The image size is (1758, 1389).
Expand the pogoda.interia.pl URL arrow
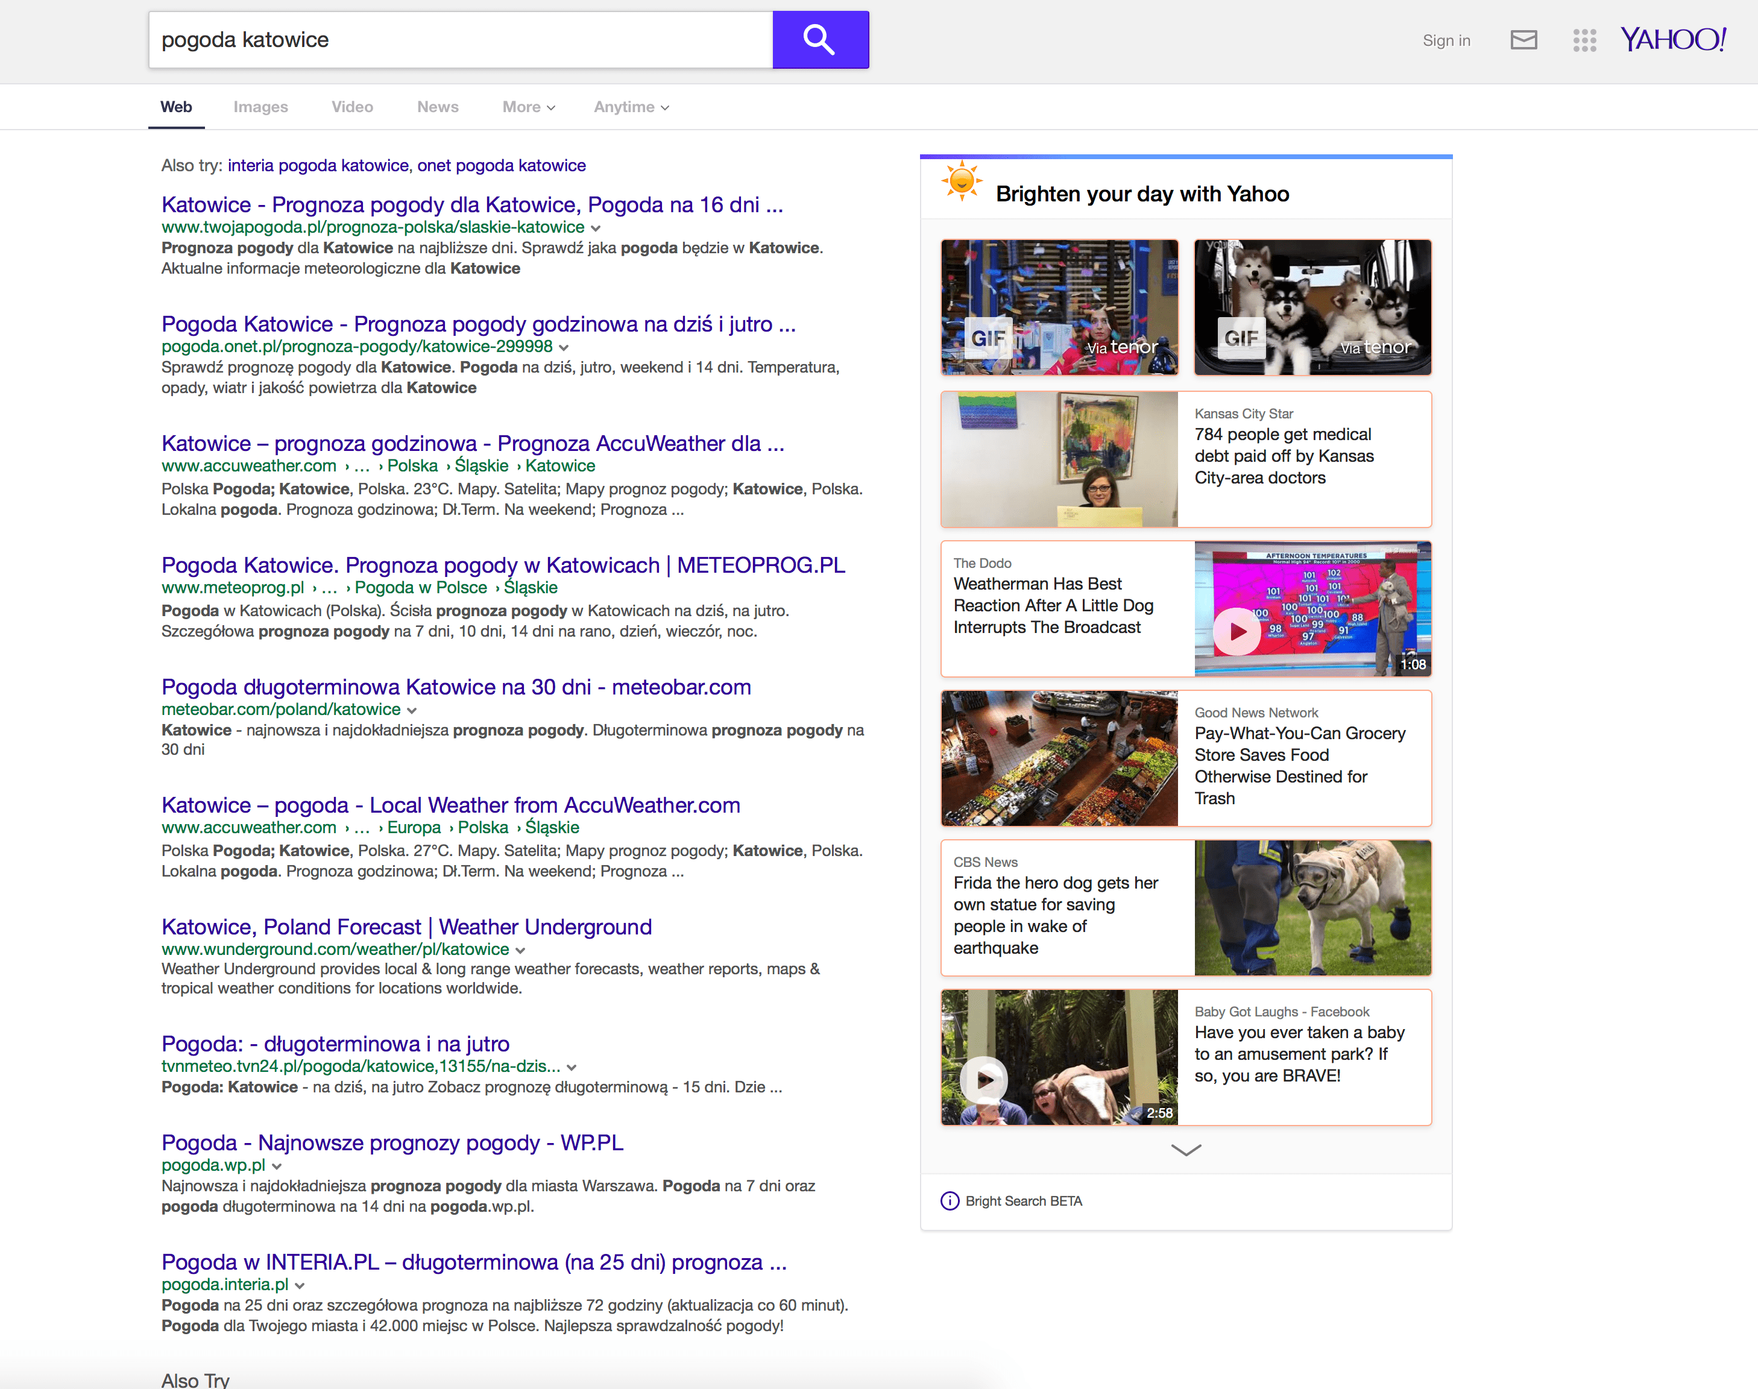pyautogui.click(x=299, y=1286)
